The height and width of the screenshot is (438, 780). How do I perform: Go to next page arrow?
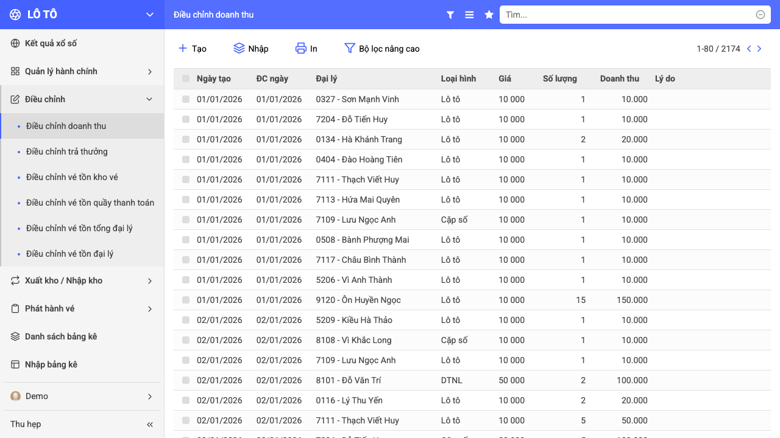point(759,49)
